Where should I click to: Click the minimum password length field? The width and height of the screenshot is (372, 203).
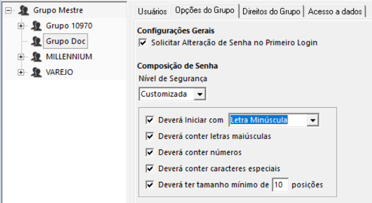[x=280, y=185]
